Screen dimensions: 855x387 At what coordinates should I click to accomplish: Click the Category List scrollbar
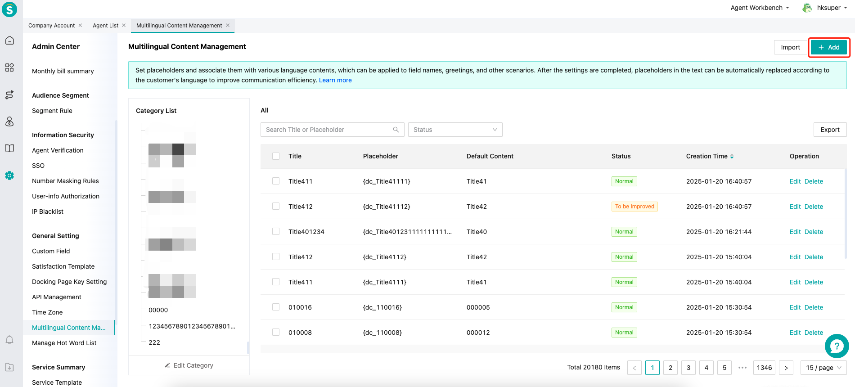248,347
